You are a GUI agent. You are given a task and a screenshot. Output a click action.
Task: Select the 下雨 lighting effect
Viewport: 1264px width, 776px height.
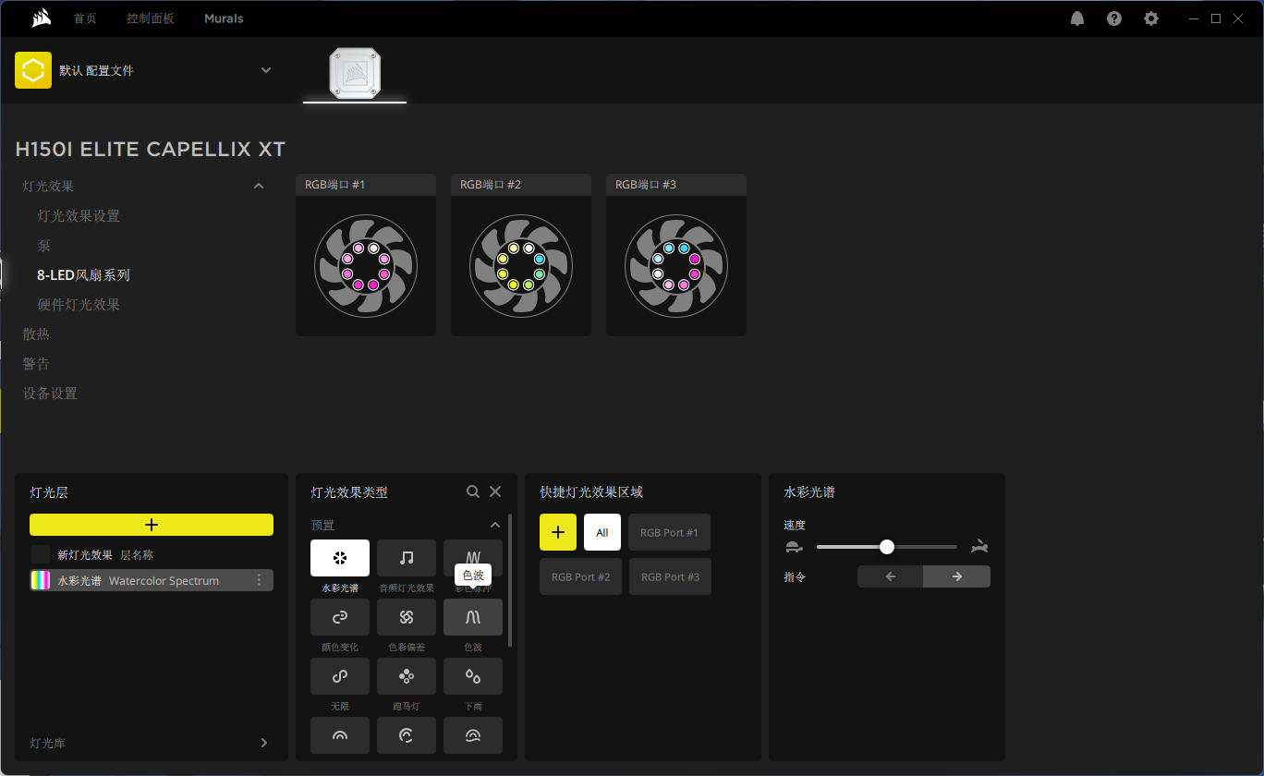tap(472, 676)
